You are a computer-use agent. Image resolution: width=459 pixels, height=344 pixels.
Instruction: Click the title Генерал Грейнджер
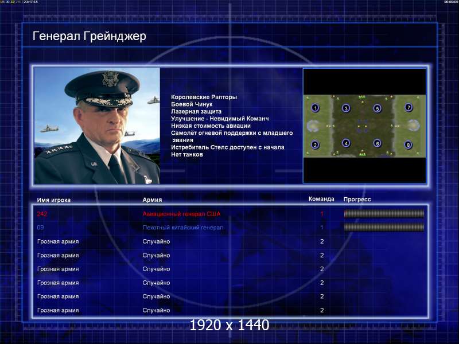click(x=90, y=36)
